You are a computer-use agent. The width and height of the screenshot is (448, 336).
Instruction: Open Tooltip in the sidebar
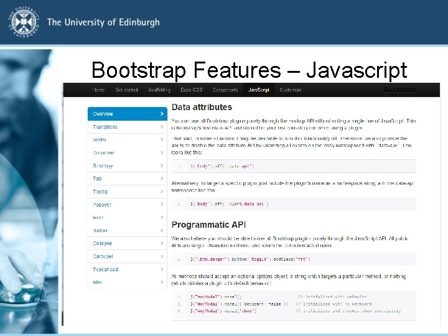(127, 192)
